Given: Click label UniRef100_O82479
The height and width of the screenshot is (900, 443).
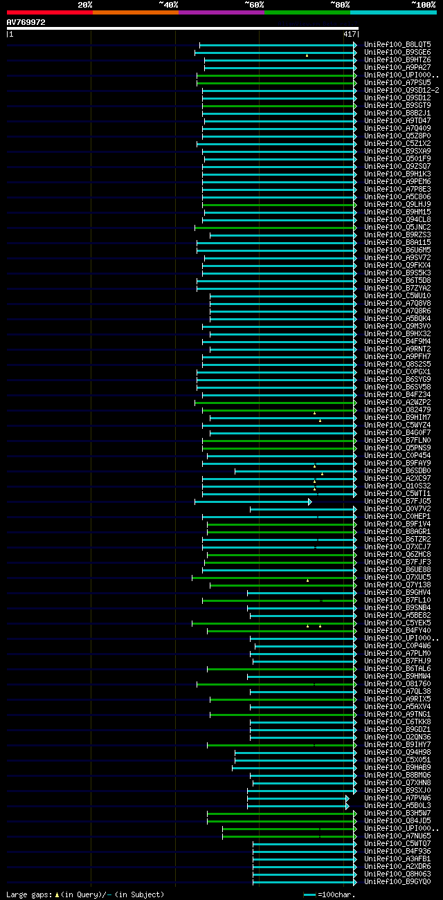Looking at the screenshot, I should click(397, 410).
